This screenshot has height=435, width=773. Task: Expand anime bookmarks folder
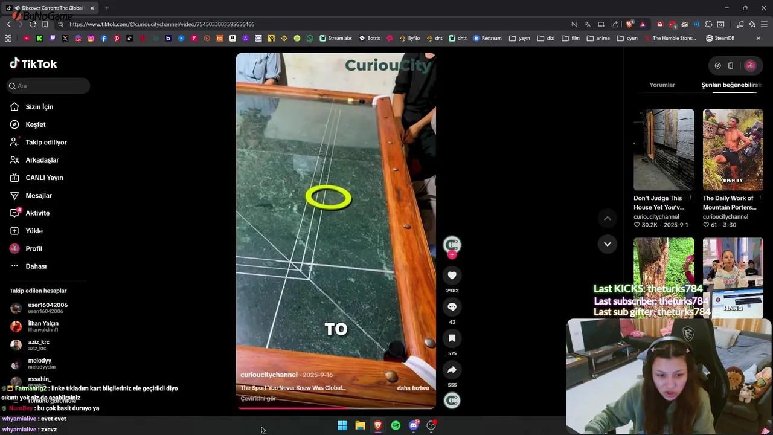click(598, 38)
